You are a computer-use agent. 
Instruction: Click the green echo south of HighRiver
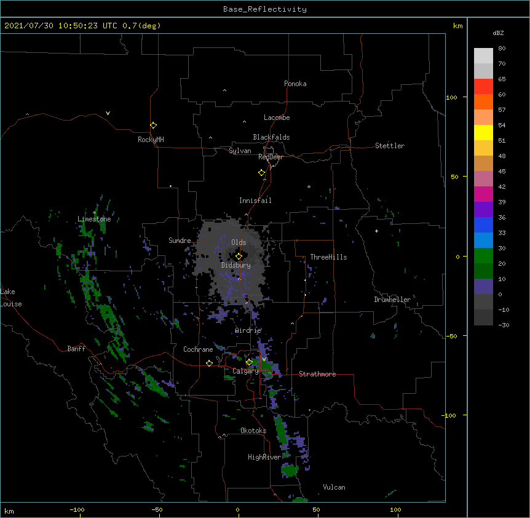pos(290,470)
